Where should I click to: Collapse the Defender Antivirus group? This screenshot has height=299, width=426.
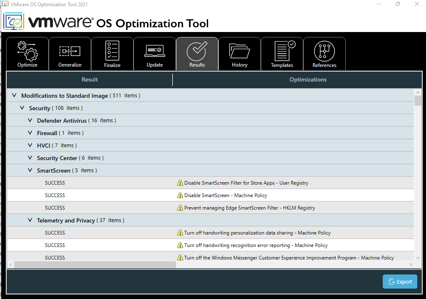pyautogui.click(x=30, y=120)
